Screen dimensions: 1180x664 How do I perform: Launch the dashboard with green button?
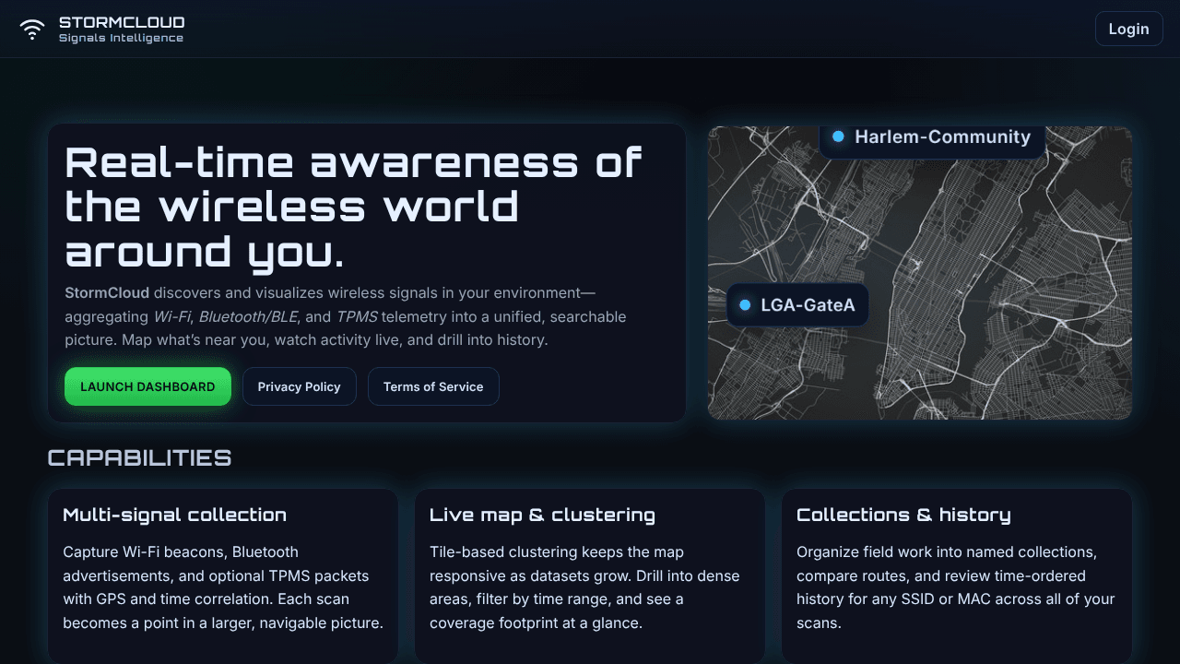click(x=147, y=386)
